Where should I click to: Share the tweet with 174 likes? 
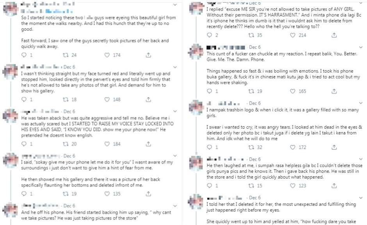(x=148, y=55)
